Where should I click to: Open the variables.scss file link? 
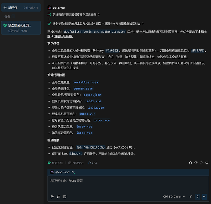(86, 82)
